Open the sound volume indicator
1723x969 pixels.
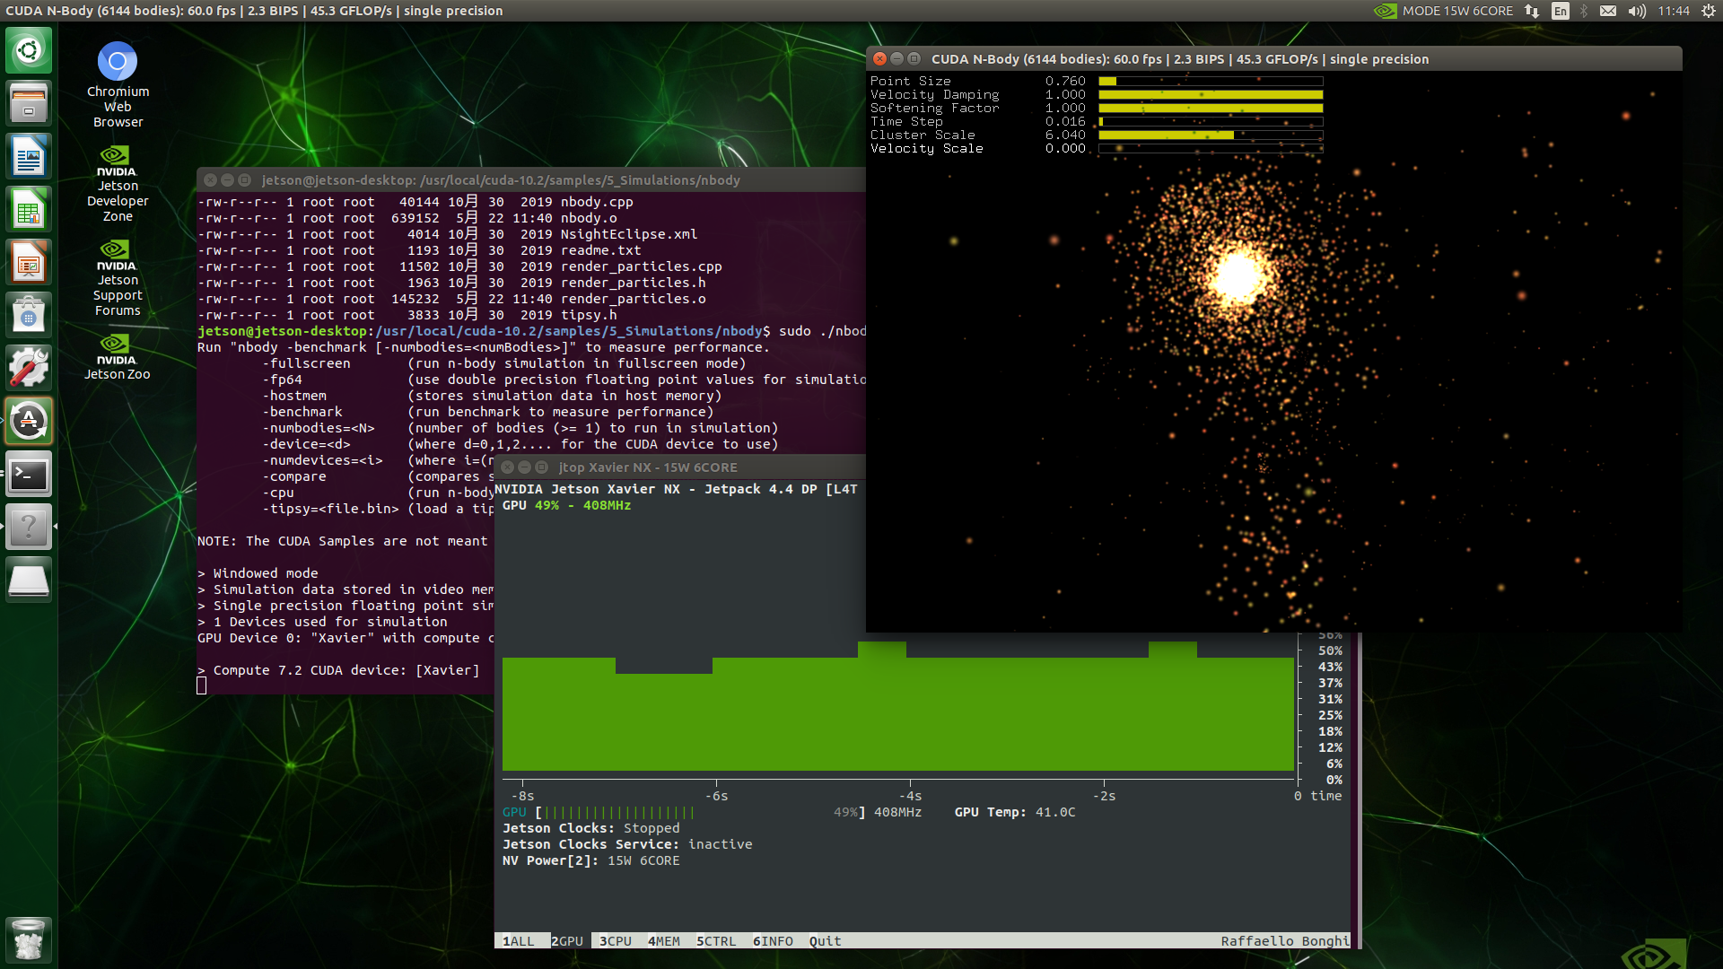[1637, 11]
